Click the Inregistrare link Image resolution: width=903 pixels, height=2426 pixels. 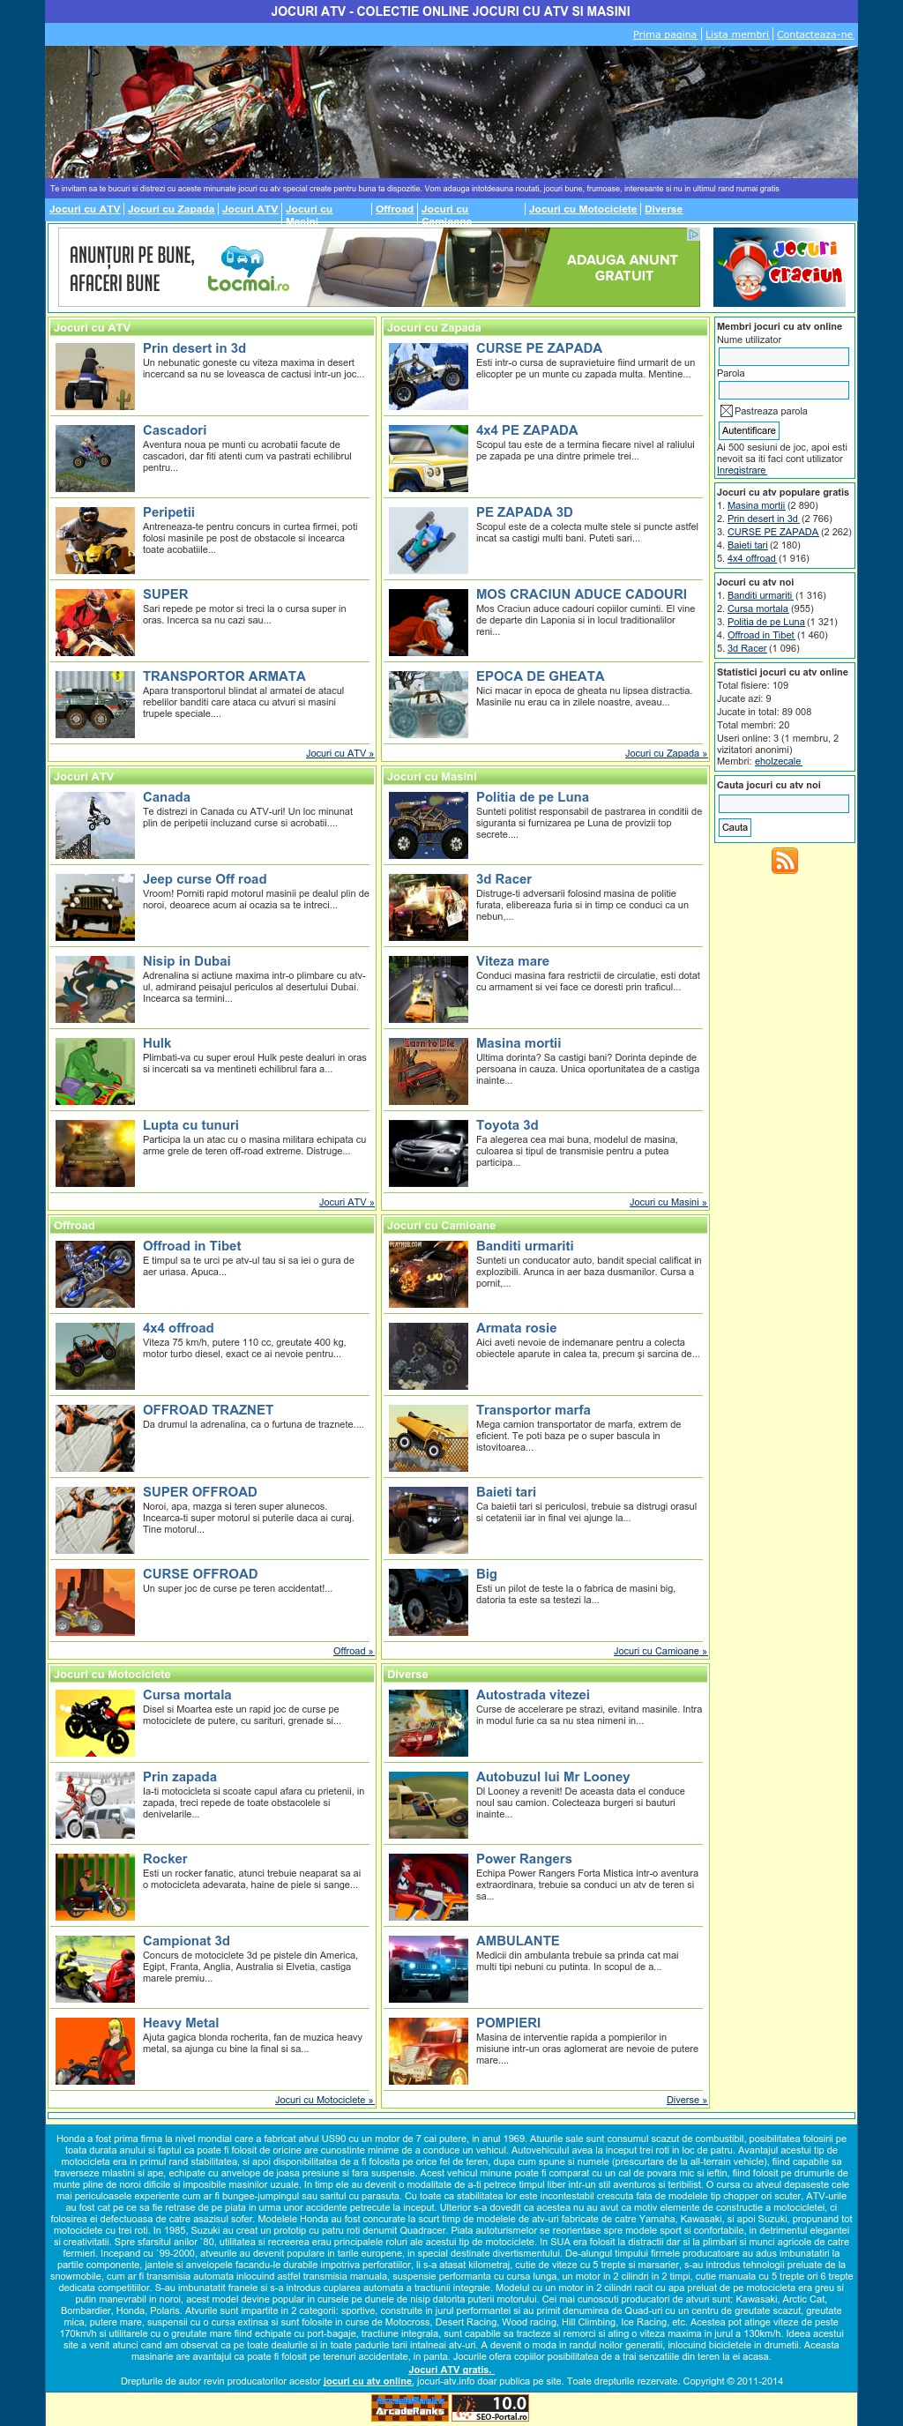pyautogui.click(x=742, y=470)
